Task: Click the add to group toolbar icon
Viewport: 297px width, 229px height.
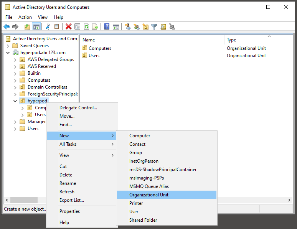Action: [x=172, y=27]
